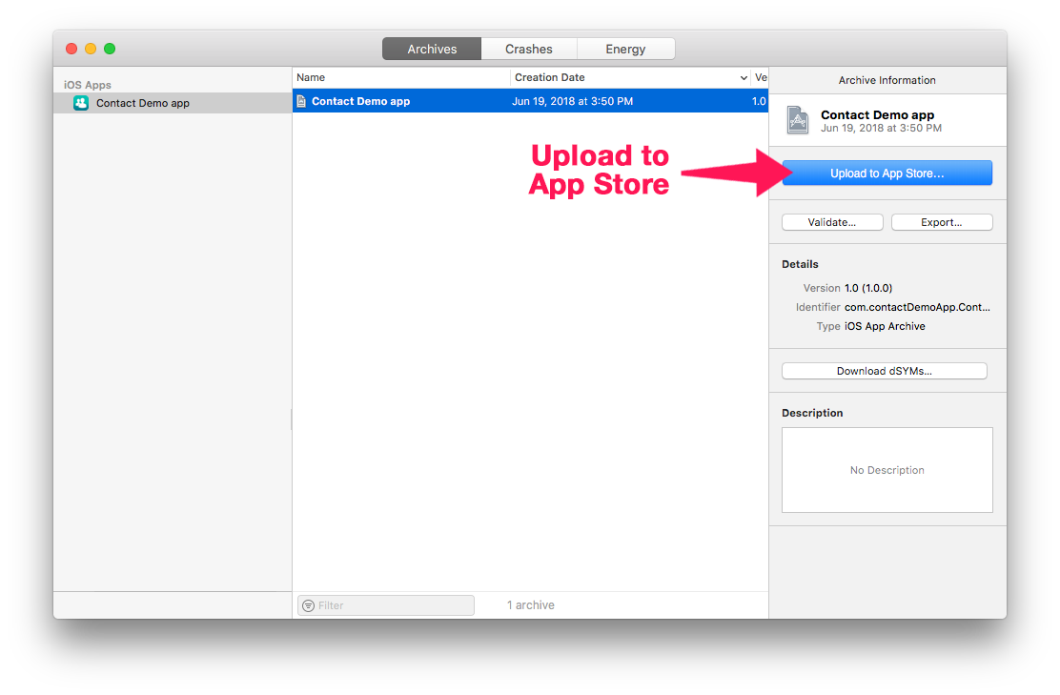Click Contact Demo app title in info panel
Screen dimensions: 1060x695
coord(878,115)
